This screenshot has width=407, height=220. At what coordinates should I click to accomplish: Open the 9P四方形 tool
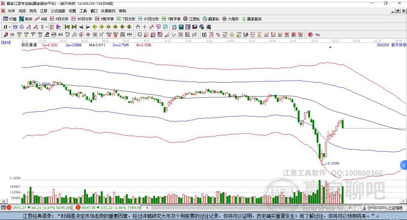pos(82,19)
